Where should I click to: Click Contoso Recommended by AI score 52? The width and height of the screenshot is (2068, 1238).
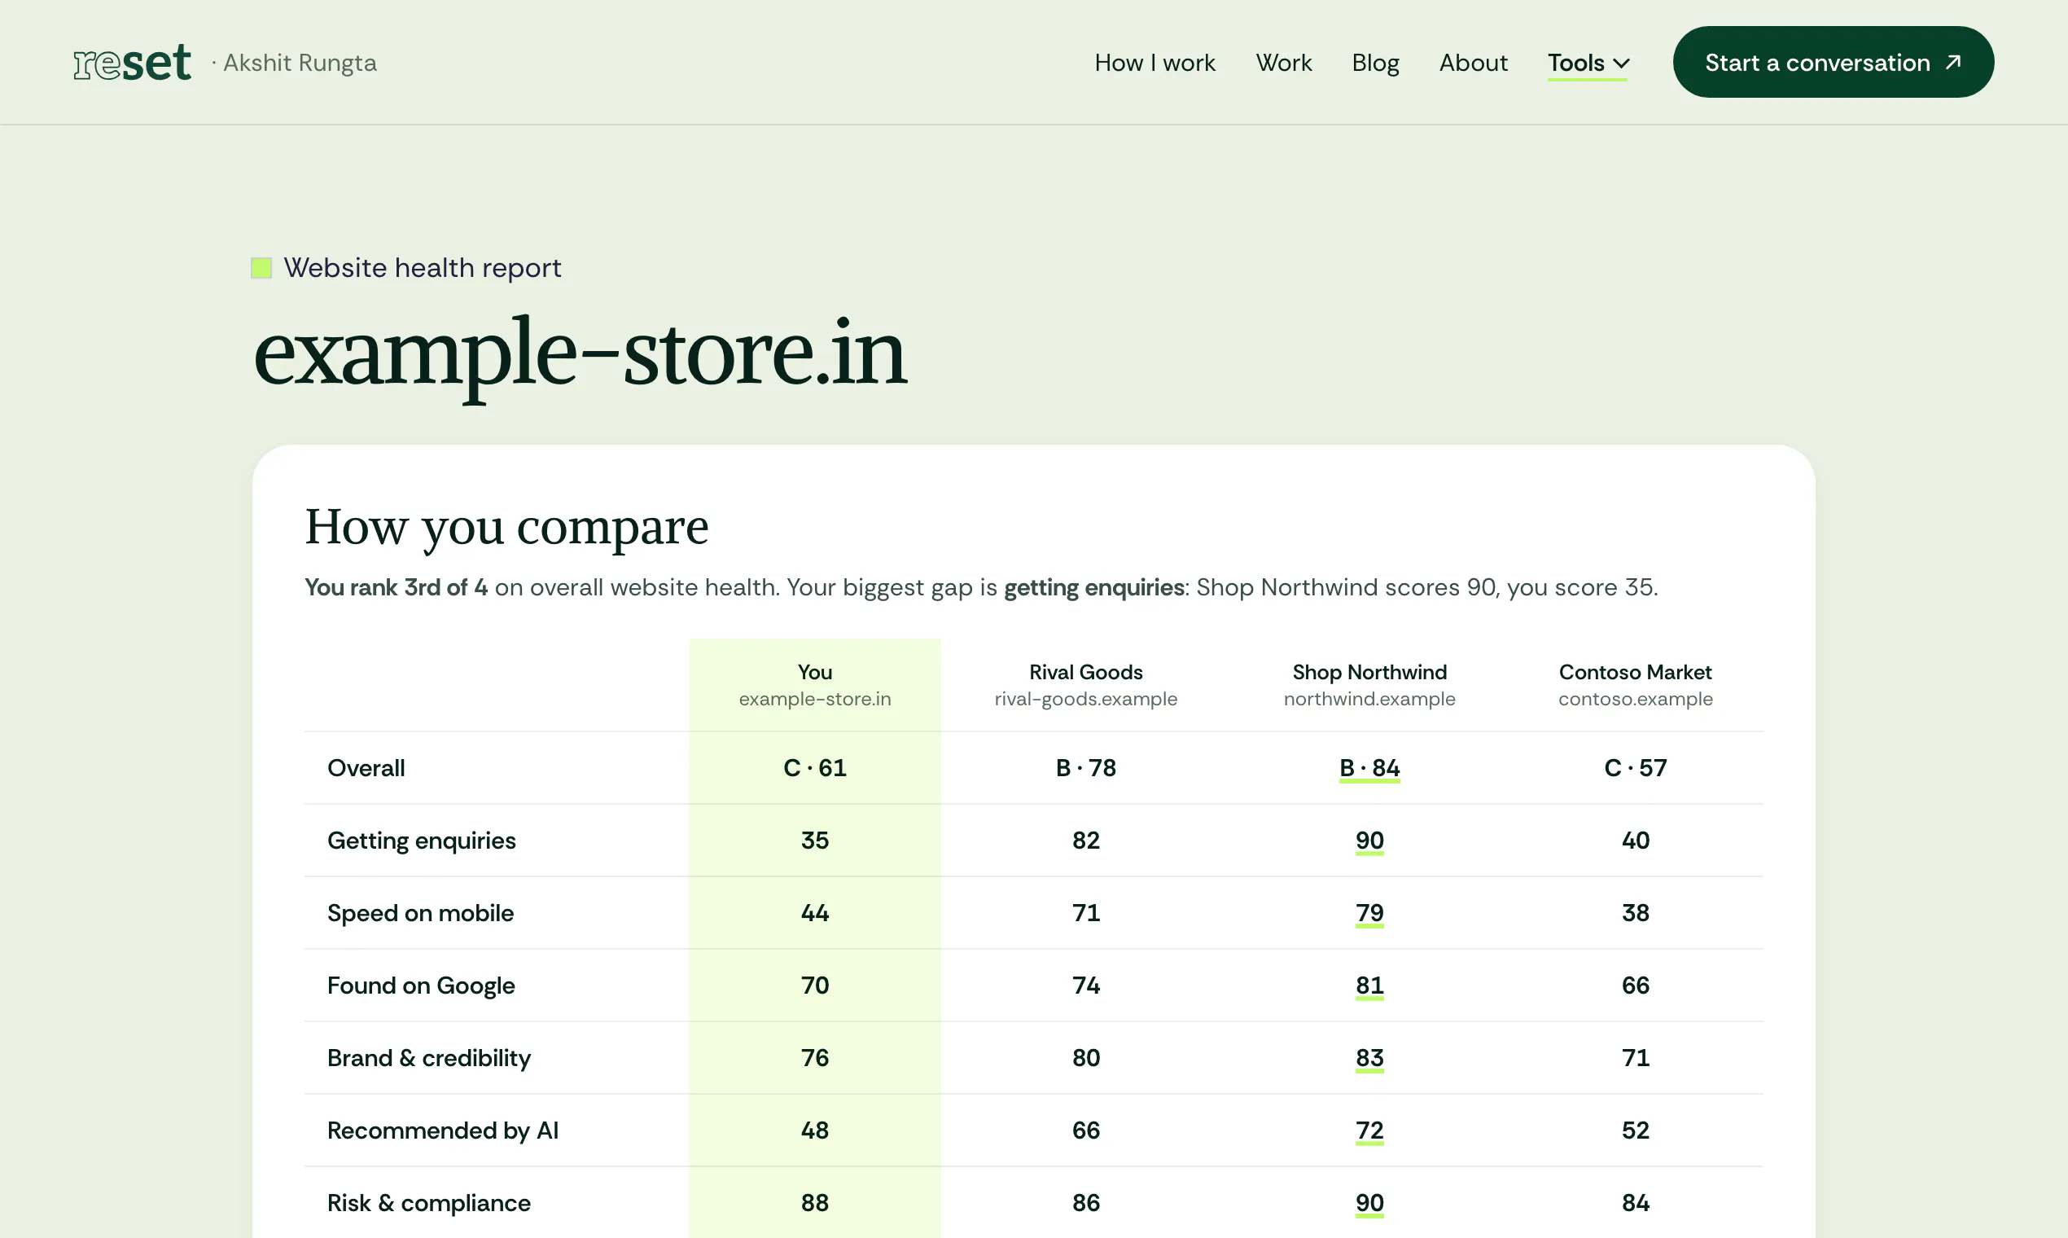1635,1130
